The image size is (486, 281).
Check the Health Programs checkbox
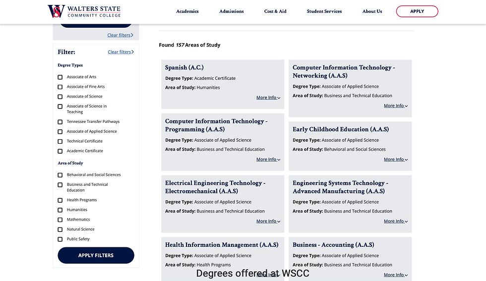click(x=60, y=200)
